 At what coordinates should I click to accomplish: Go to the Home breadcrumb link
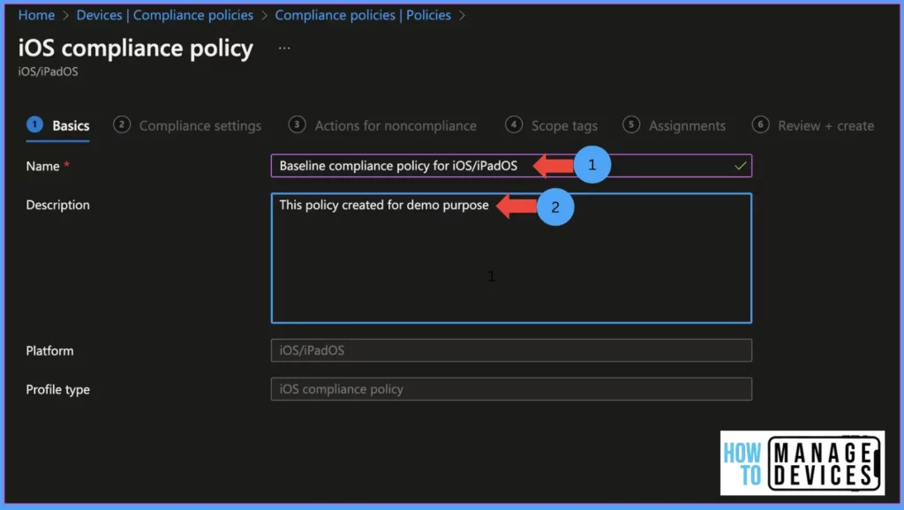pos(36,15)
